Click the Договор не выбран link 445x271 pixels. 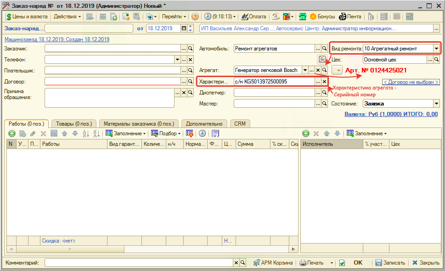coord(411,82)
